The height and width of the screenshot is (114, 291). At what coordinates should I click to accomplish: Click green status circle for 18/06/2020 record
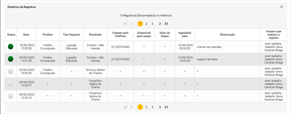[x=11, y=47]
